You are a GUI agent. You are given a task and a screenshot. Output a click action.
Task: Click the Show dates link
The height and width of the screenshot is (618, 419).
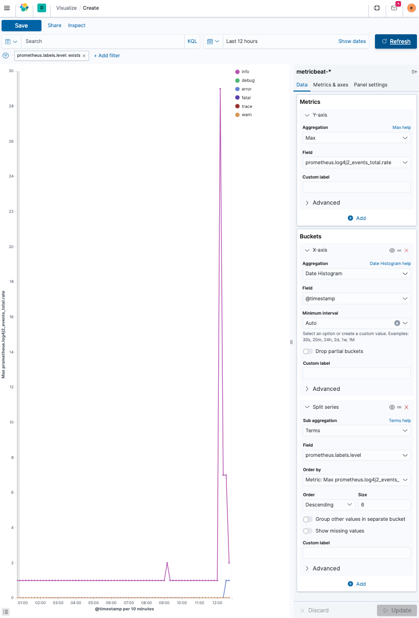351,41
